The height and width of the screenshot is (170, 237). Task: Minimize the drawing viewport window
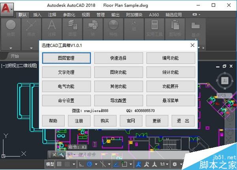218,66
